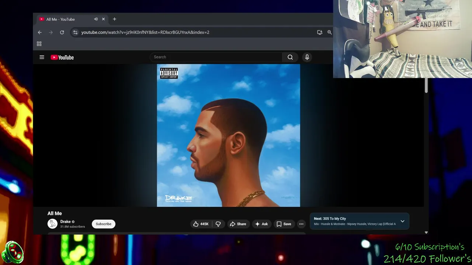Open more actions three-dot menu
Image resolution: width=472 pixels, height=265 pixels.
(x=301, y=224)
